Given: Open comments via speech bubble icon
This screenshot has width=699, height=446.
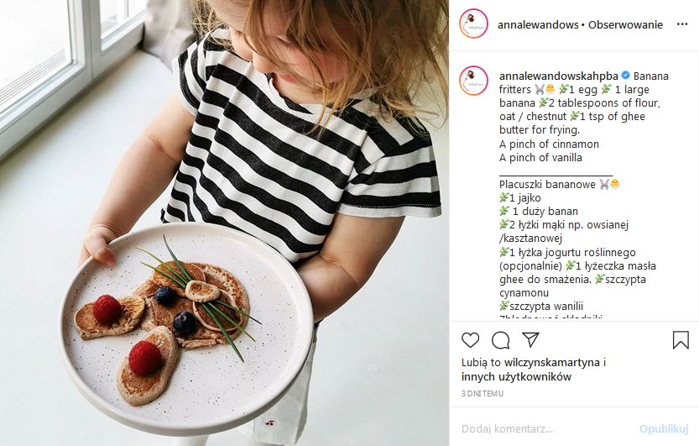Looking at the screenshot, I should click(501, 340).
